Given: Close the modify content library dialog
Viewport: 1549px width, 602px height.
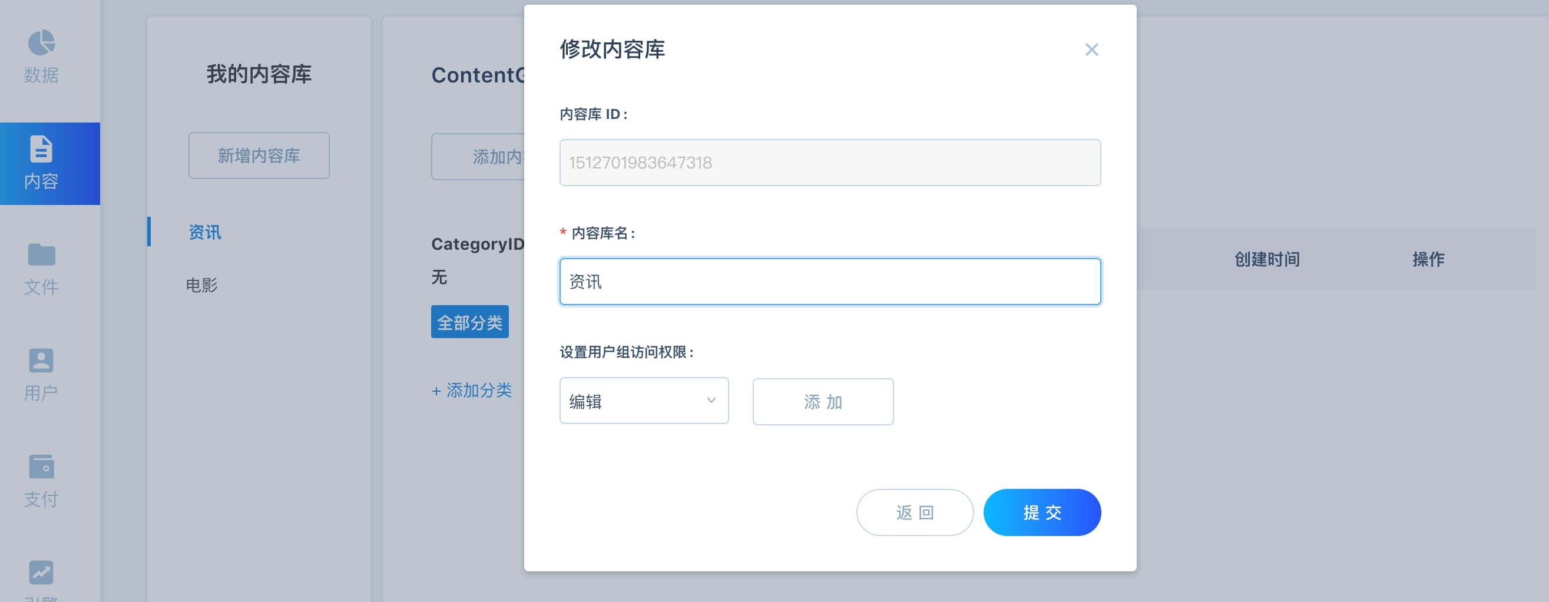Looking at the screenshot, I should (1091, 49).
